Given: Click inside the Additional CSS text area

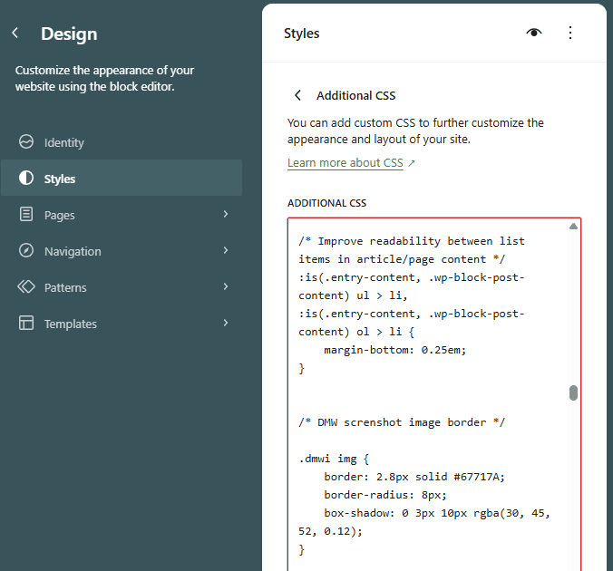Looking at the screenshot, I should (434, 394).
